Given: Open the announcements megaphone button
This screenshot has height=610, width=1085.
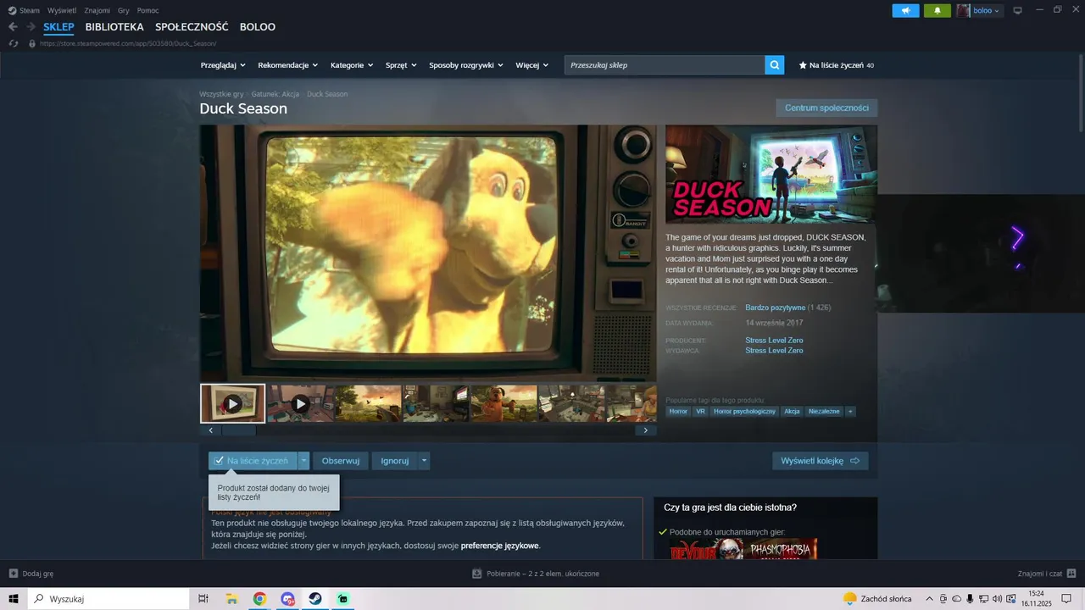Looking at the screenshot, I should pyautogui.click(x=905, y=10).
